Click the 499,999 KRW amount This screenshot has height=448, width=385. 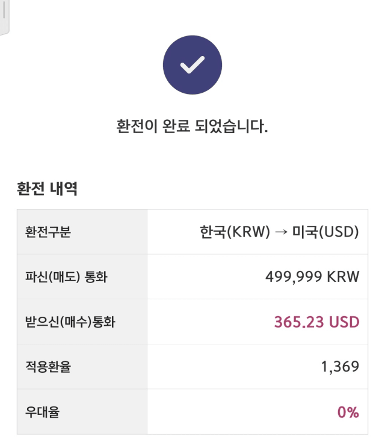tap(312, 276)
